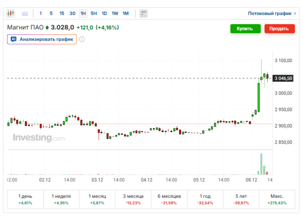The width and height of the screenshot is (303, 217).
Task: Select the 3 месяца period
Action: tap(133, 199)
